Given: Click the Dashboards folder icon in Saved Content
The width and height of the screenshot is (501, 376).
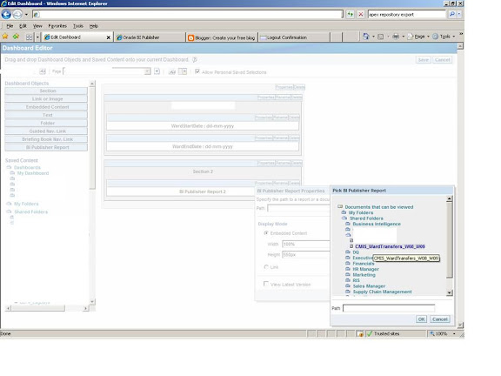Looking at the screenshot, I should click(9, 167).
